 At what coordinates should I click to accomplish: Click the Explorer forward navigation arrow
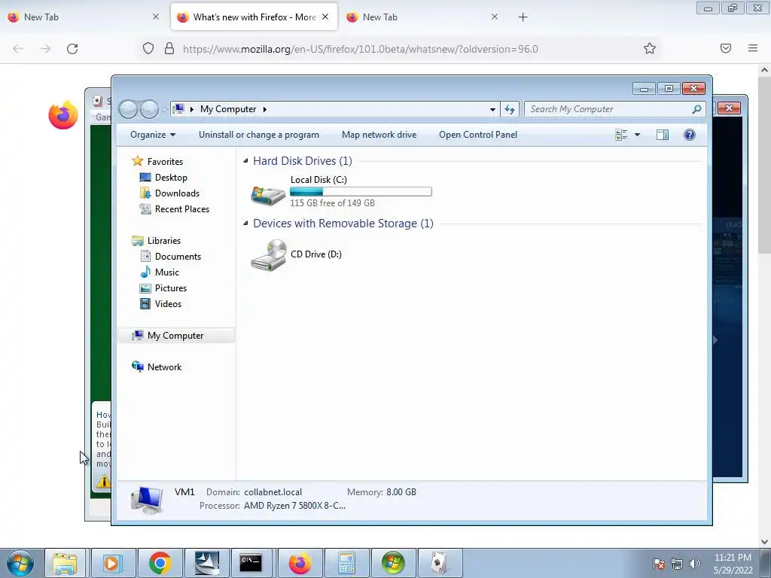pyautogui.click(x=149, y=109)
